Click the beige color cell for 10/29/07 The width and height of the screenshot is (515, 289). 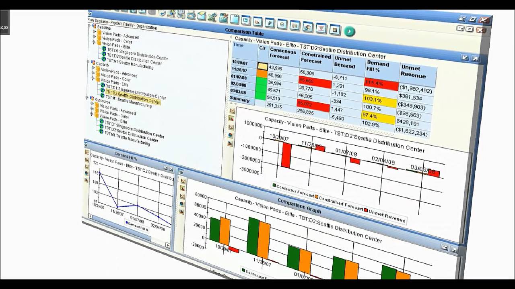coord(263,66)
